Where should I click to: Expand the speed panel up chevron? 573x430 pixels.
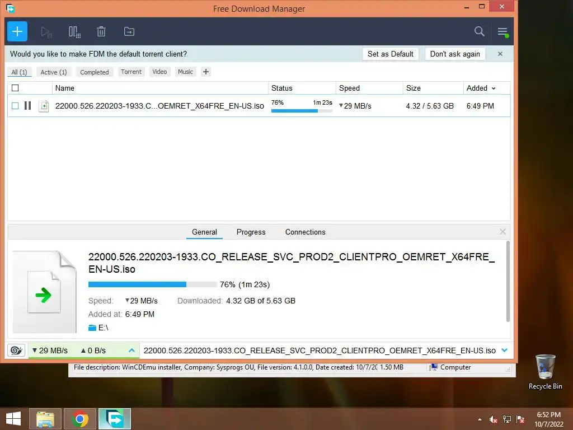[132, 350]
